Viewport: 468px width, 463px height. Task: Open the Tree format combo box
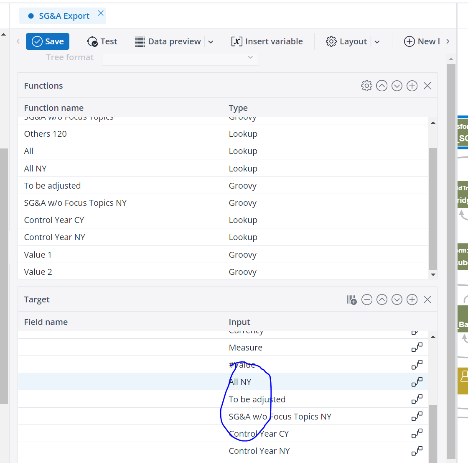[181, 57]
